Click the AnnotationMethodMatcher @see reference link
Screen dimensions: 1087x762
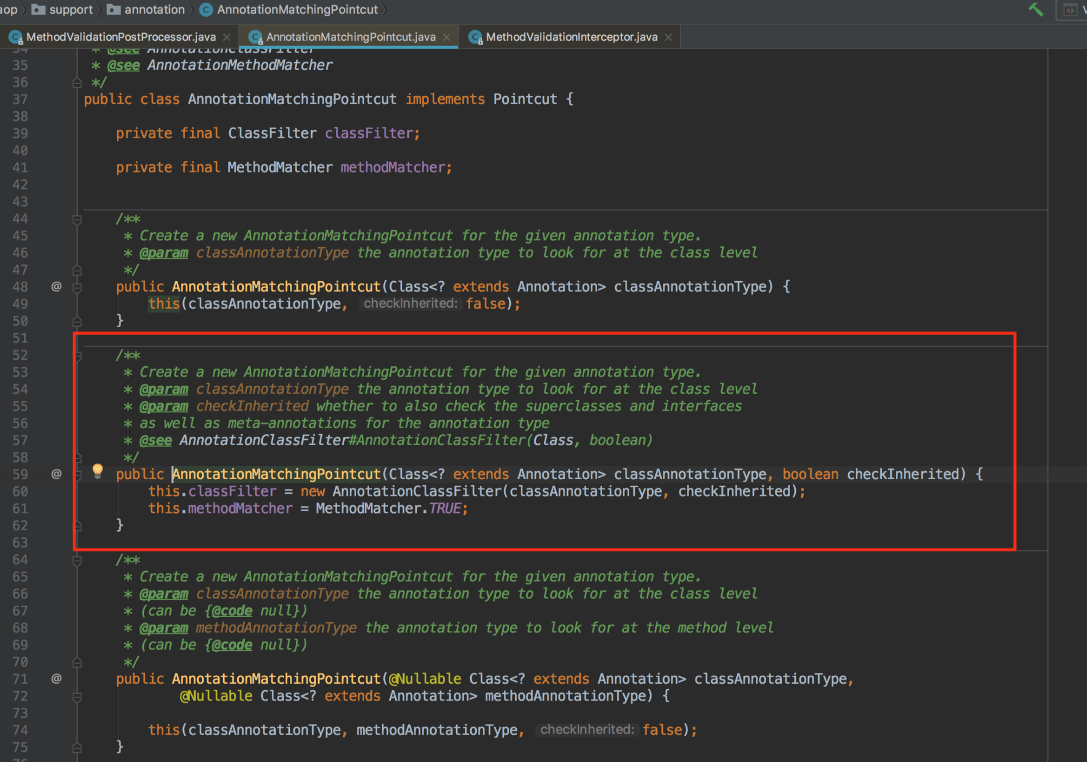pyautogui.click(x=239, y=65)
